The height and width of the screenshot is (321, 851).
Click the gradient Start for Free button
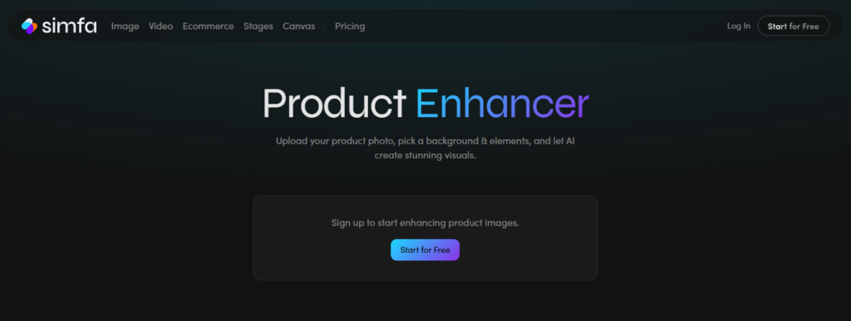[425, 250]
